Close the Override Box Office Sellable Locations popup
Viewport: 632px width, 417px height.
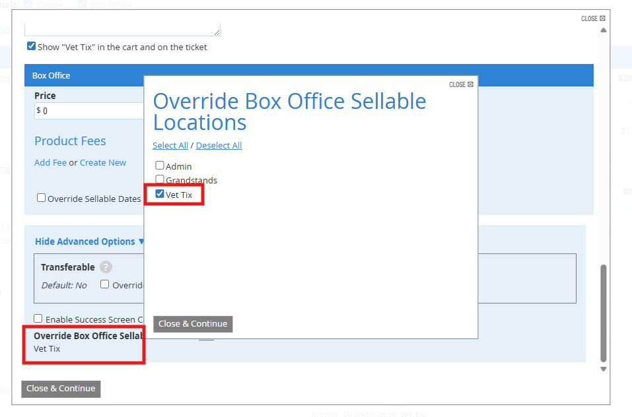coord(461,84)
